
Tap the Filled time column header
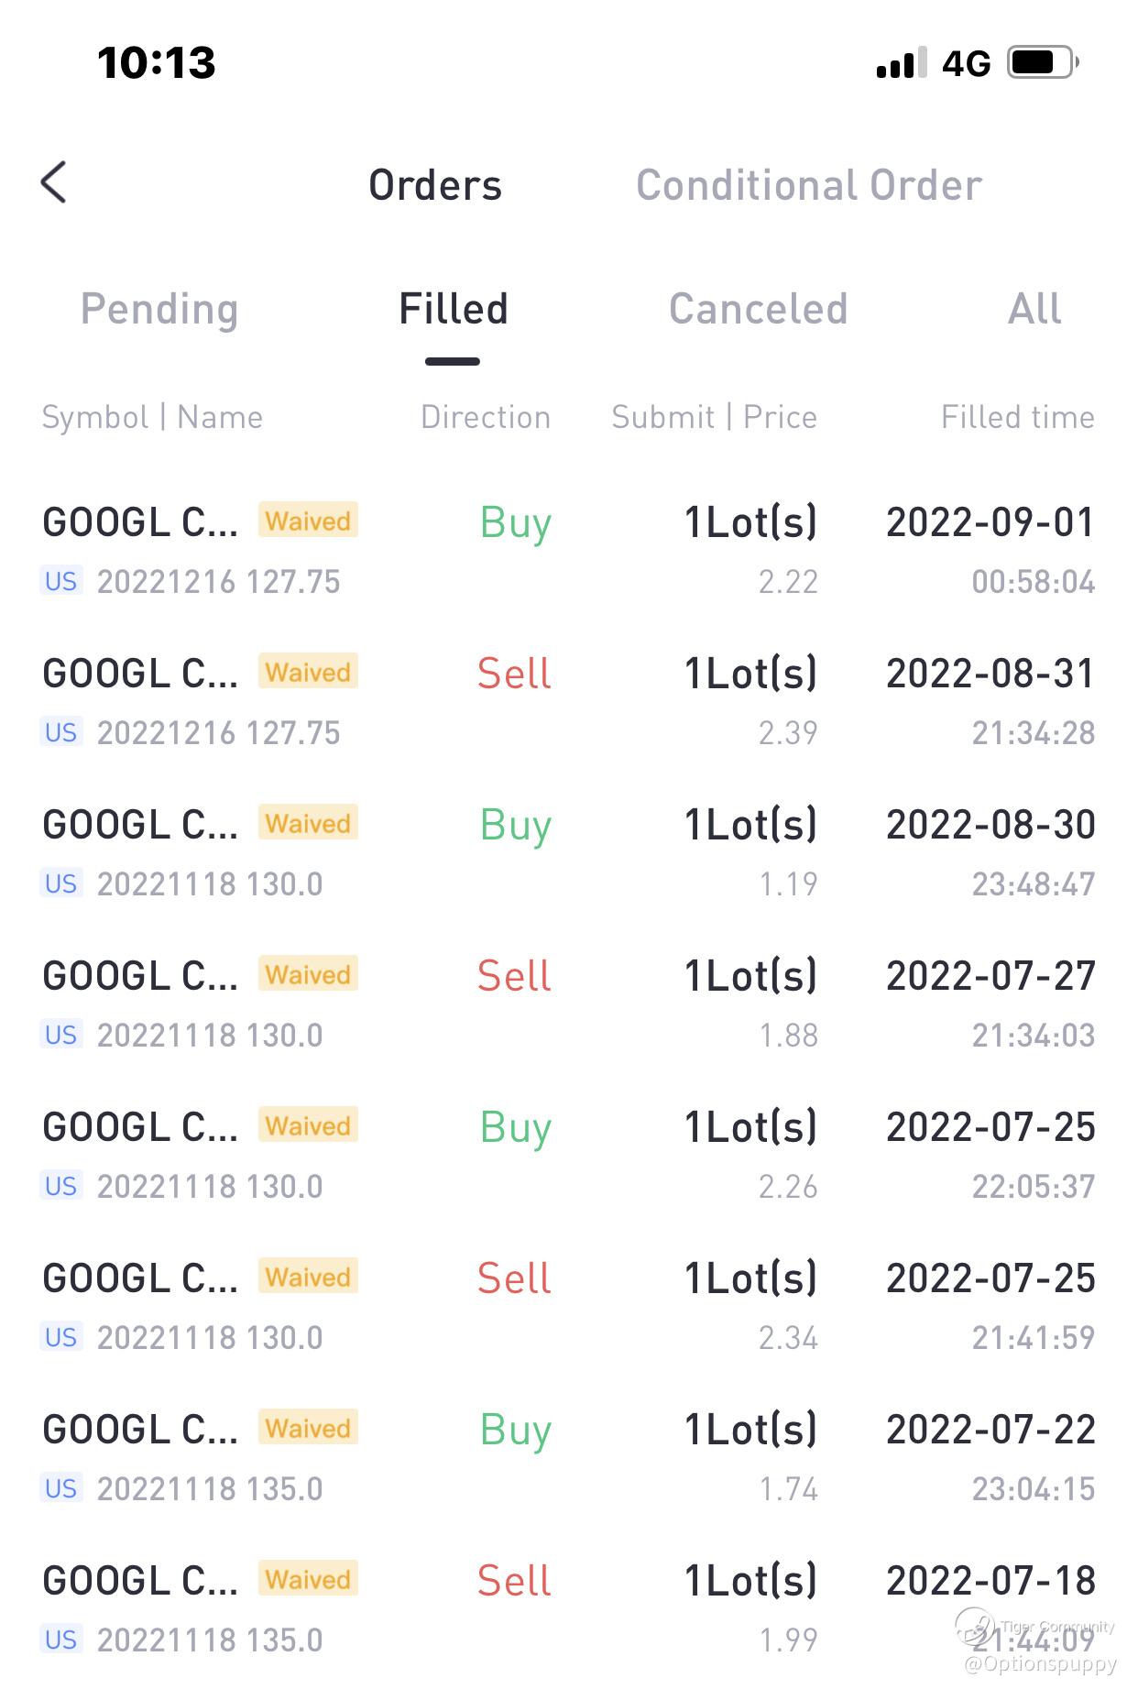1017,418
